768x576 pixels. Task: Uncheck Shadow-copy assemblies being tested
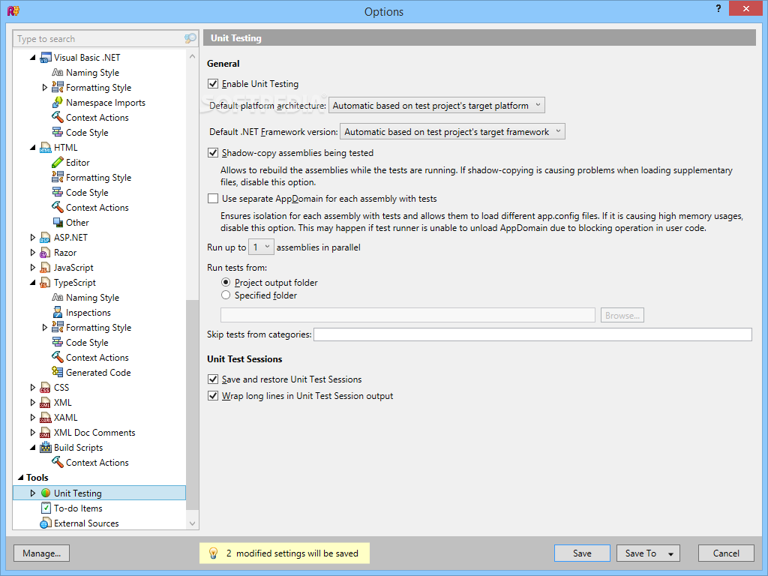click(x=213, y=153)
